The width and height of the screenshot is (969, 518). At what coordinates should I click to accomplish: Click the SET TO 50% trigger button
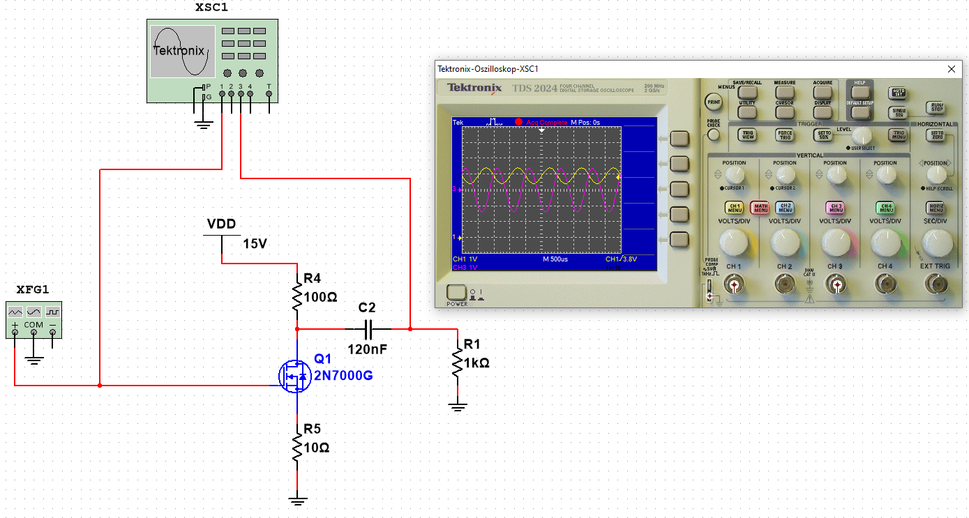pos(823,135)
